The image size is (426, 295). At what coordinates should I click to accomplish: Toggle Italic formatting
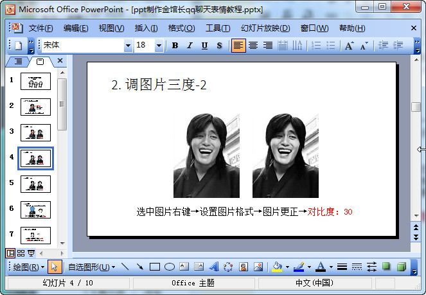190,46
